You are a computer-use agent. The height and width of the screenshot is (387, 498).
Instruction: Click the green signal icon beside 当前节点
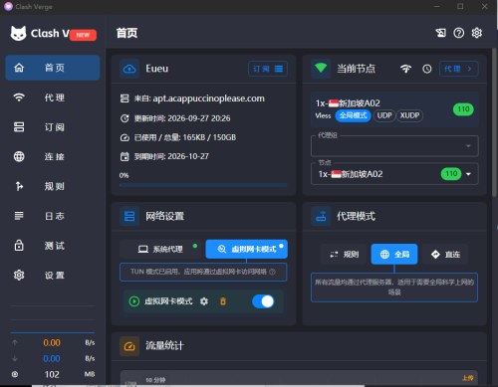(321, 69)
